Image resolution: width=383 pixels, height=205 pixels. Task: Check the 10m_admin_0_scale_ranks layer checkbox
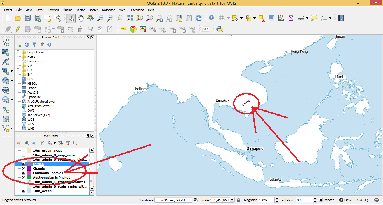pos(24,186)
